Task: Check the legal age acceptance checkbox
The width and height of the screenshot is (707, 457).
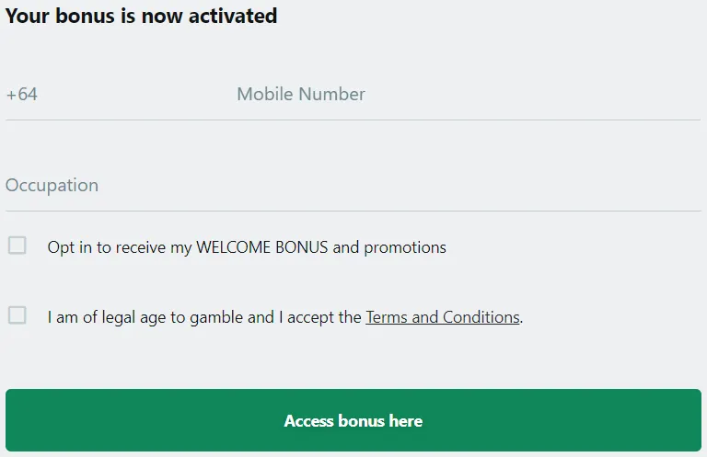Action: click(17, 315)
